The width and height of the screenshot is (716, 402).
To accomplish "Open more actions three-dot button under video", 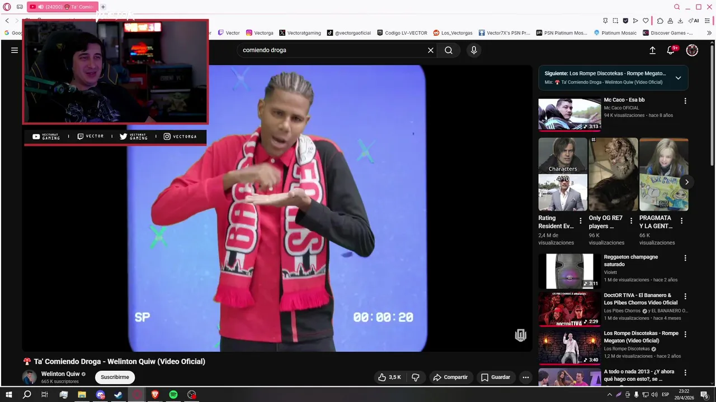I will coord(526,377).
